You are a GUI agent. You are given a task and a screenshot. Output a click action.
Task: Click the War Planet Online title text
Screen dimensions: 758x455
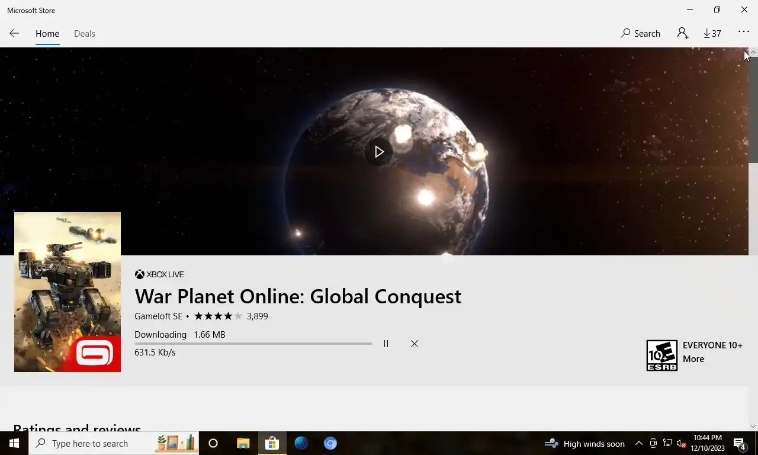tap(298, 296)
